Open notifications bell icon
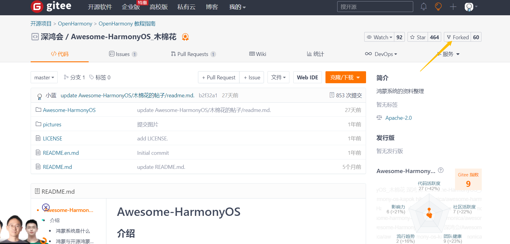 tap(424, 7)
